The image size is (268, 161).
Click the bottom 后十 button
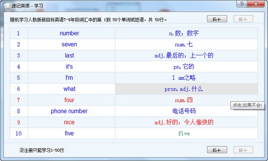pyautogui.click(x=217, y=150)
